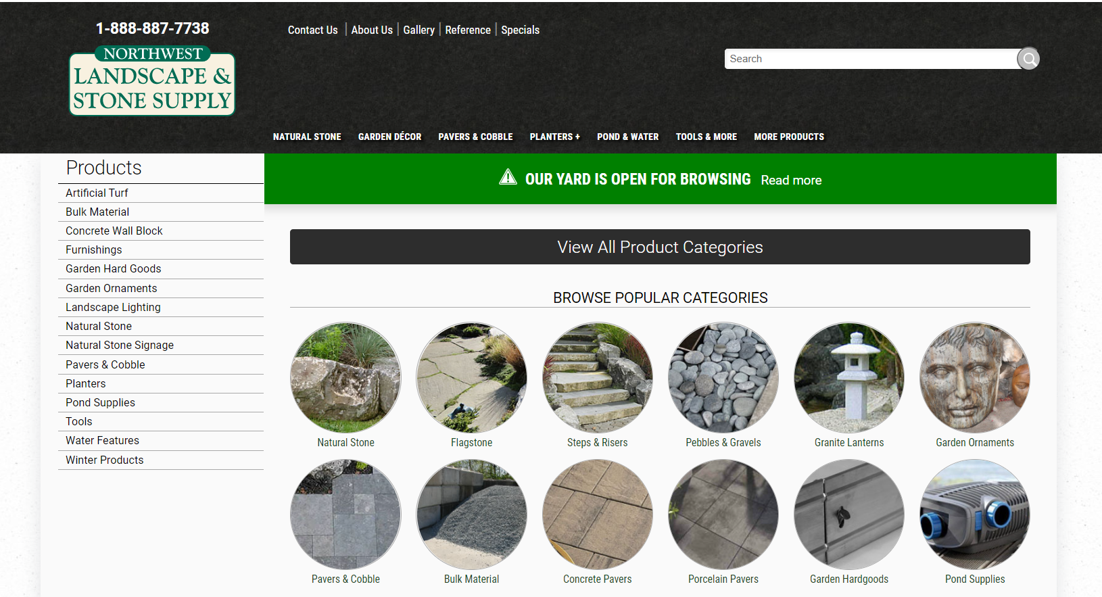The height and width of the screenshot is (597, 1102).
Task: Open the Reference link
Action: pos(468,30)
